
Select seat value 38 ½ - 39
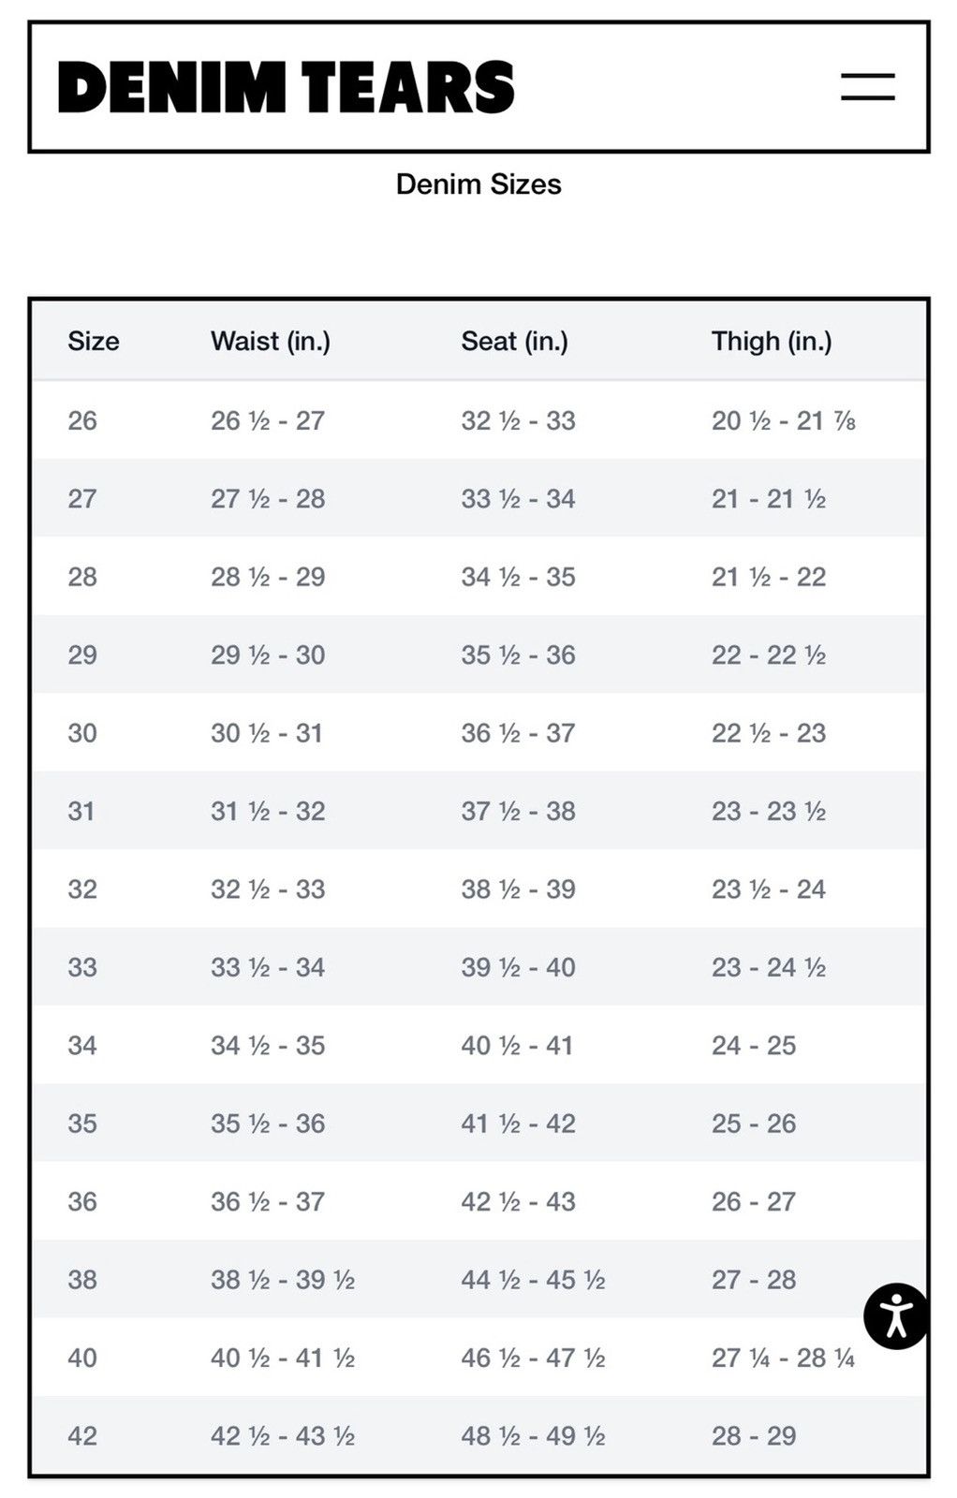tap(518, 889)
